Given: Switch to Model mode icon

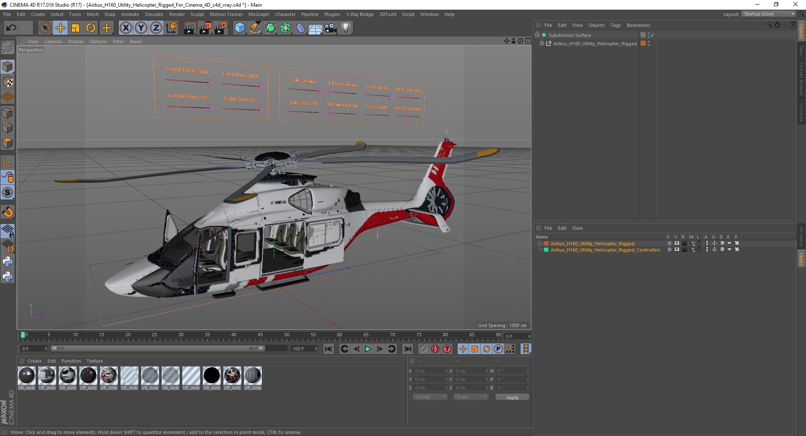Looking at the screenshot, I should tap(8, 67).
